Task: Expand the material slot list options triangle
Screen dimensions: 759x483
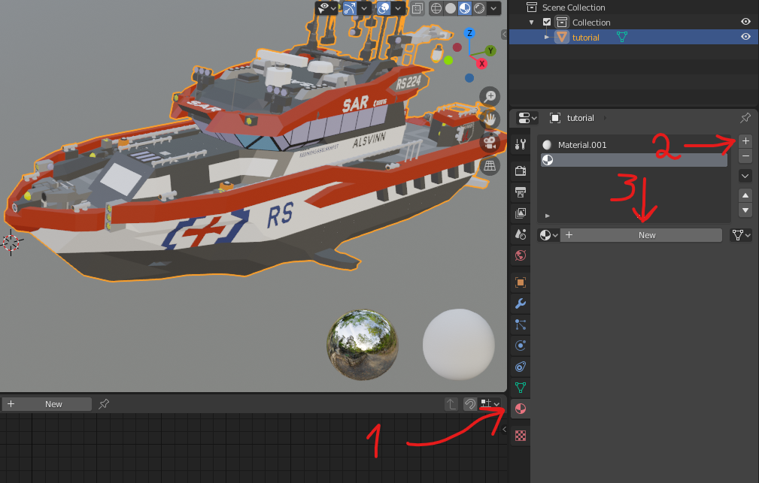Action: point(548,216)
